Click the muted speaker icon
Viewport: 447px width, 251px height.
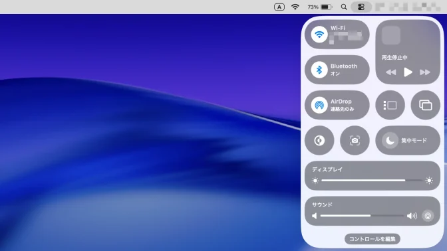[315, 216]
